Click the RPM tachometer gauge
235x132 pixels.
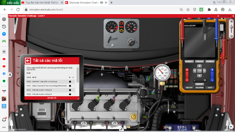111,27
